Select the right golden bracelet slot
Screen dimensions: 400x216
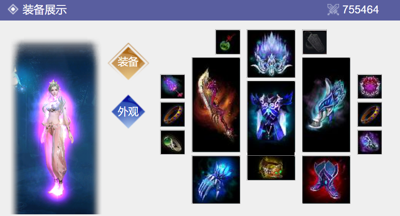tap(370, 114)
